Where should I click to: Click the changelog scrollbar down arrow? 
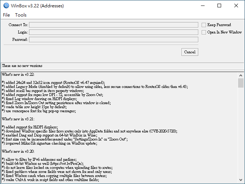click(x=241, y=180)
